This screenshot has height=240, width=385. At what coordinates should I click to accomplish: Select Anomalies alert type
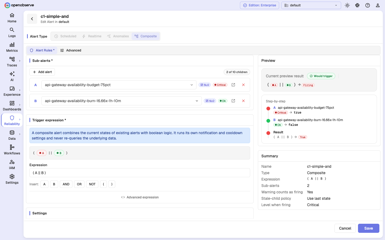(118, 36)
